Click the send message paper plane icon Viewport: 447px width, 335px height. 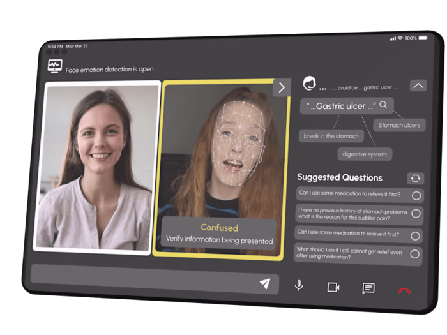pyautogui.click(x=265, y=283)
